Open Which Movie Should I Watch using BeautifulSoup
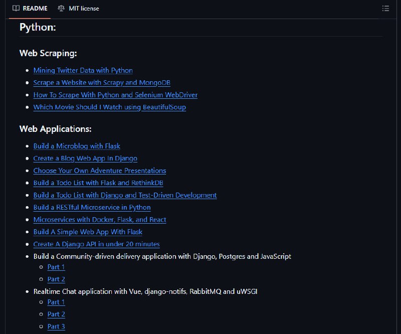 [x=109, y=107]
